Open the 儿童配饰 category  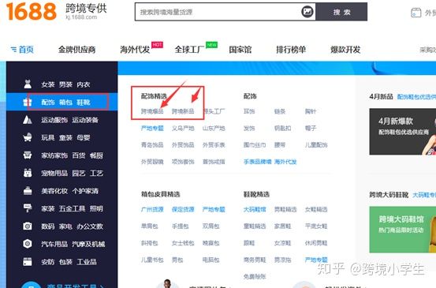(316, 145)
